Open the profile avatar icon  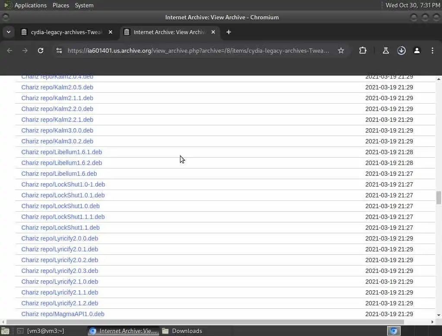click(x=417, y=51)
